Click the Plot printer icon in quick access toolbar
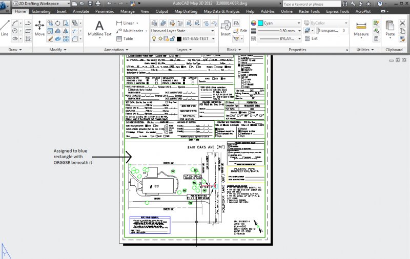The image size is (410, 259). click(x=107, y=4)
